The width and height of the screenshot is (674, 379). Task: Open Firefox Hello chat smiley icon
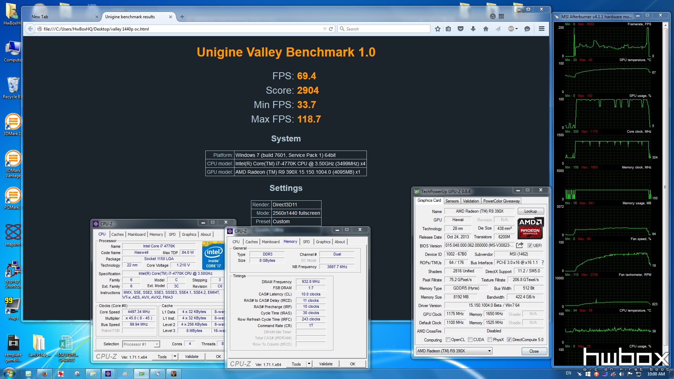527,29
